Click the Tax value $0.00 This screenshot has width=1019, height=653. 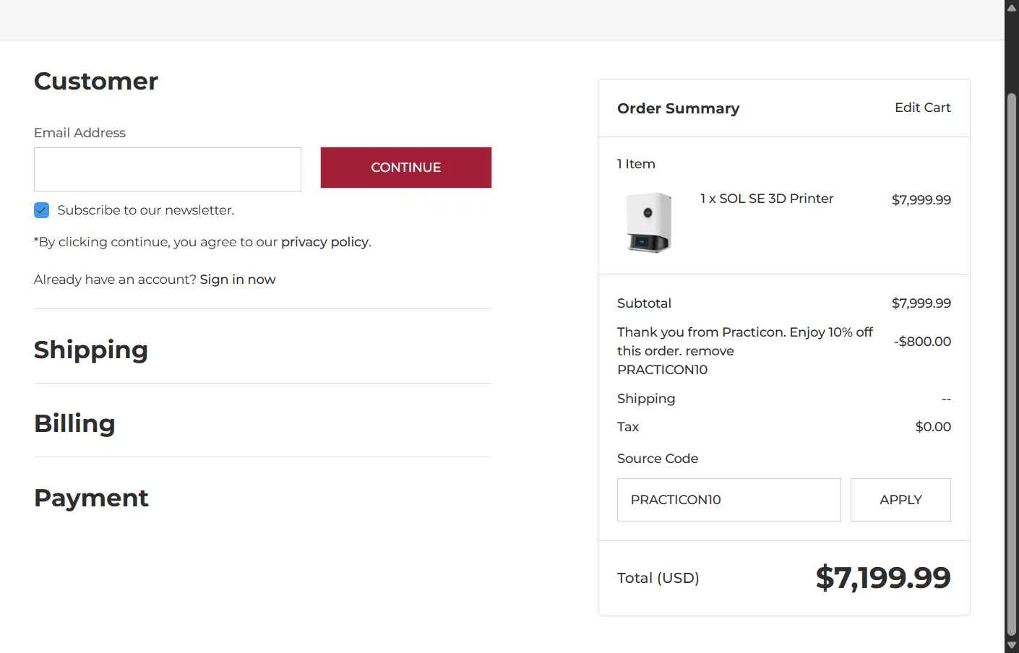[933, 427]
